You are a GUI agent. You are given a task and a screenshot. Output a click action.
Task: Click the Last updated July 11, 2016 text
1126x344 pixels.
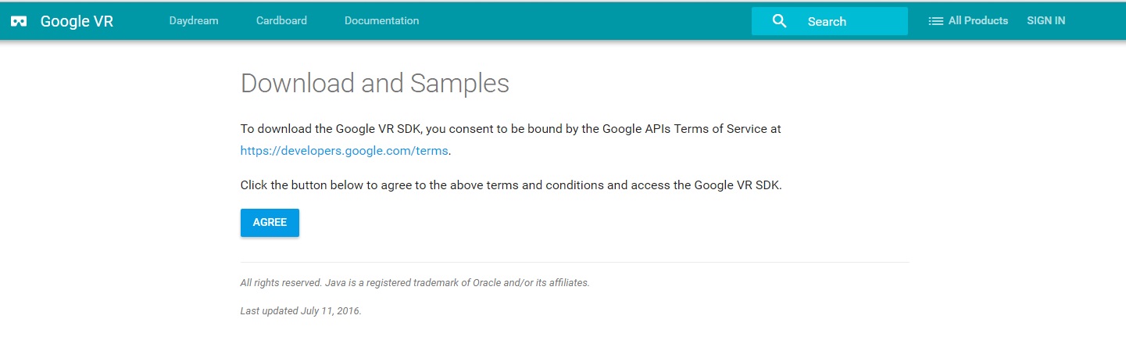tap(301, 310)
